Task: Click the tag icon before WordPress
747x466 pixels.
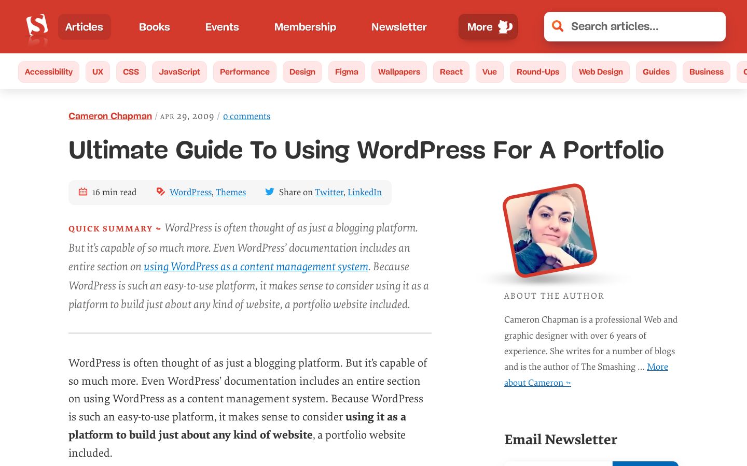Action: pyautogui.click(x=161, y=192)
